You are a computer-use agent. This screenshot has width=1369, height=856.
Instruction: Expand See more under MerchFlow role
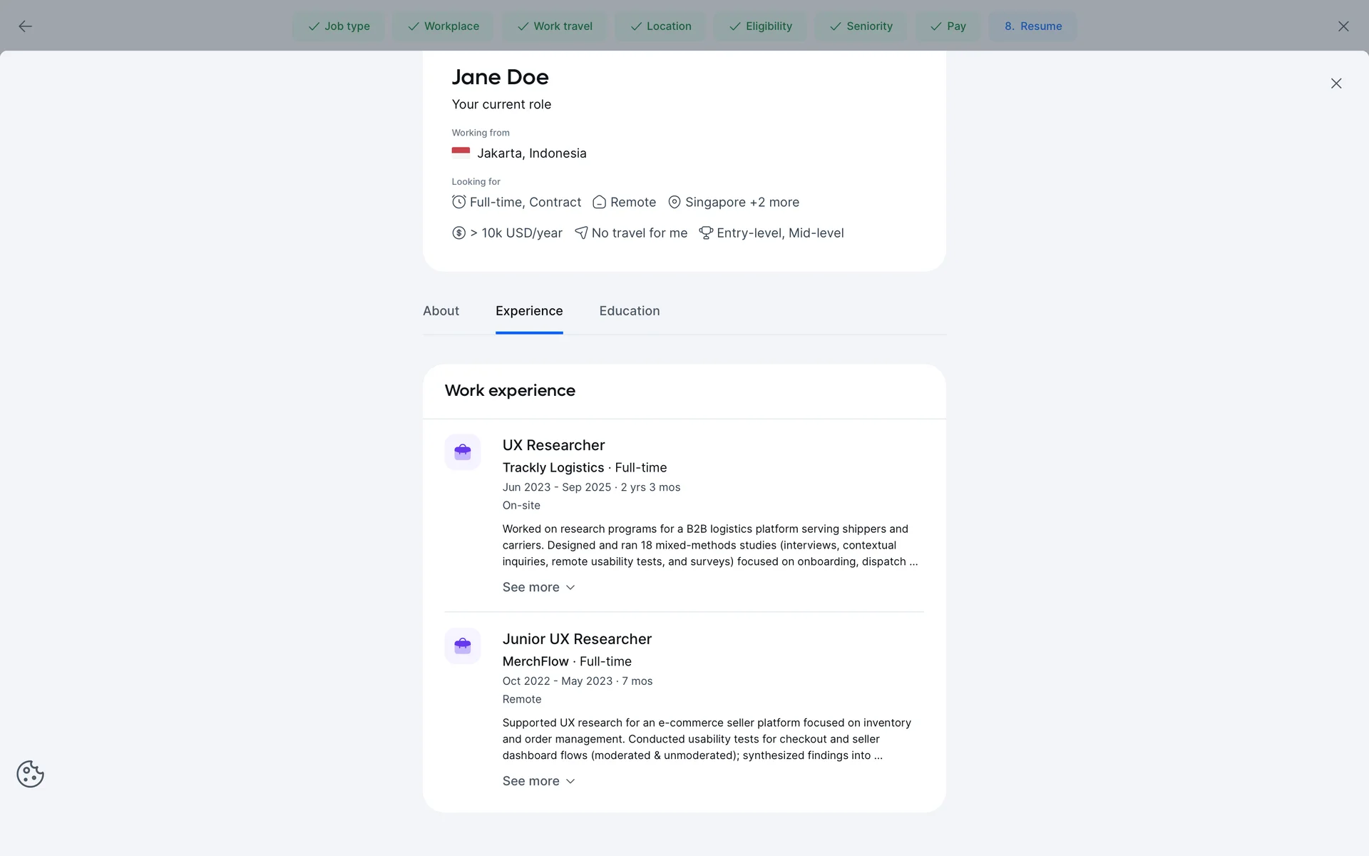(538, 781)
